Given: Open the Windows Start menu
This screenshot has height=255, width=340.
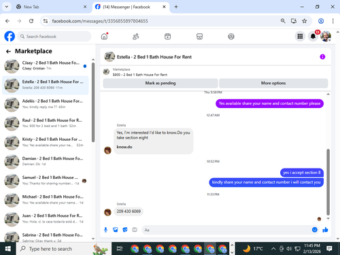Looking at the screenshot, I should click(x=8, y=249).
